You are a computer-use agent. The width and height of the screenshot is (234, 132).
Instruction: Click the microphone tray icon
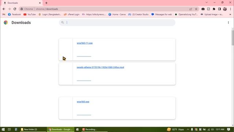pos(192,129)
